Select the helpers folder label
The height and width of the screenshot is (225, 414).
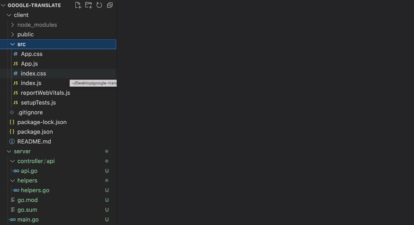pos(27,180)
